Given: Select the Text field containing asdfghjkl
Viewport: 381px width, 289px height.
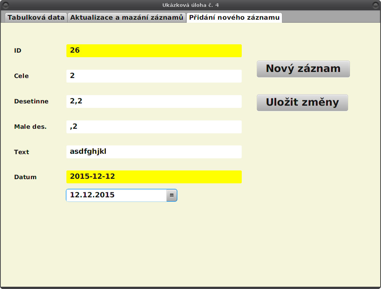Looking at the screenshot, I should pyautogui.click(x=154, y=152).
